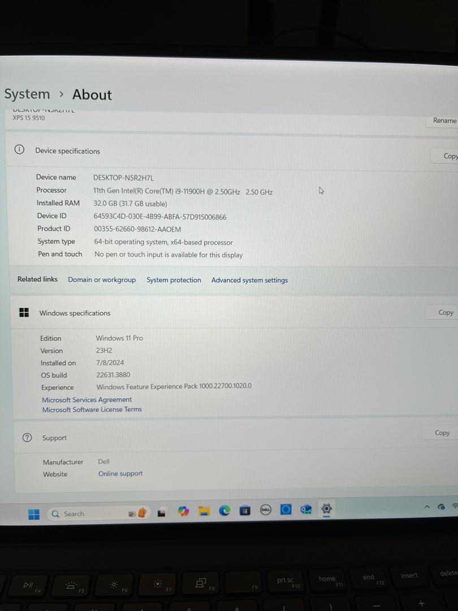
Task: Select manufacturer Dell text
Action: pos(103,462)
